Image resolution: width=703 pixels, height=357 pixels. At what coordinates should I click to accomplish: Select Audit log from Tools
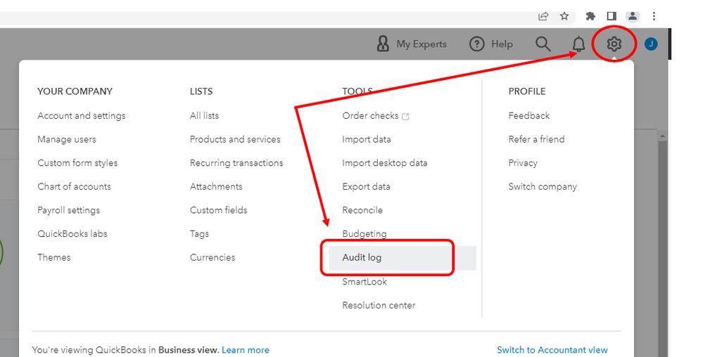pyautogui.click(x=362, y=258)
